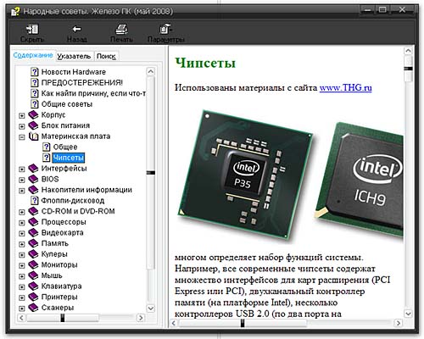Click the Печать (Print) toolbar icon

coord(121,29)
